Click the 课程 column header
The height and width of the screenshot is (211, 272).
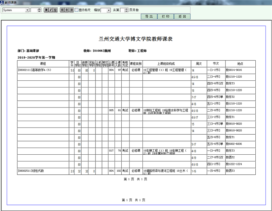coord(43,63)
